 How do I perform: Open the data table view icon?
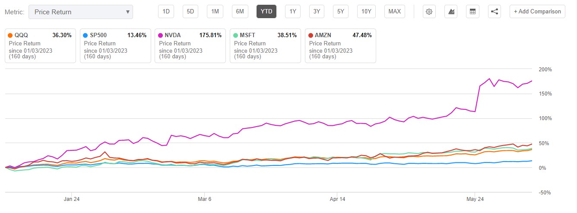(472, 12)
